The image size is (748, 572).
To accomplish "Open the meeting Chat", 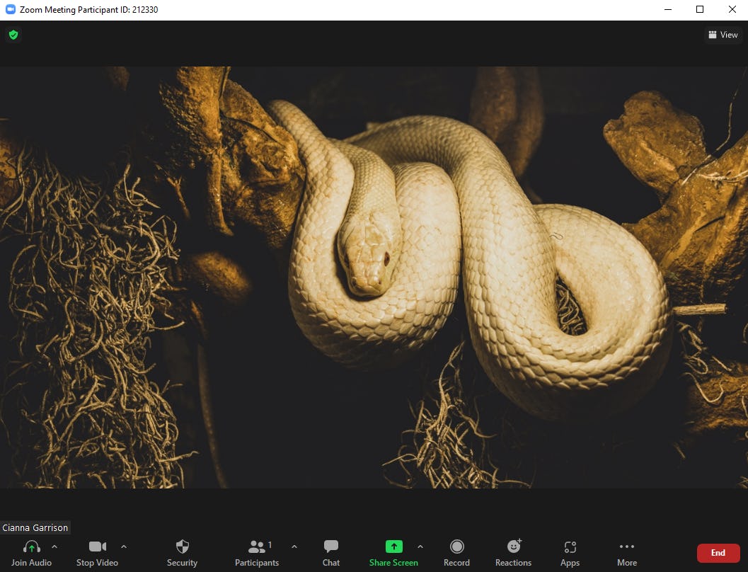I will tap(330, 547).
